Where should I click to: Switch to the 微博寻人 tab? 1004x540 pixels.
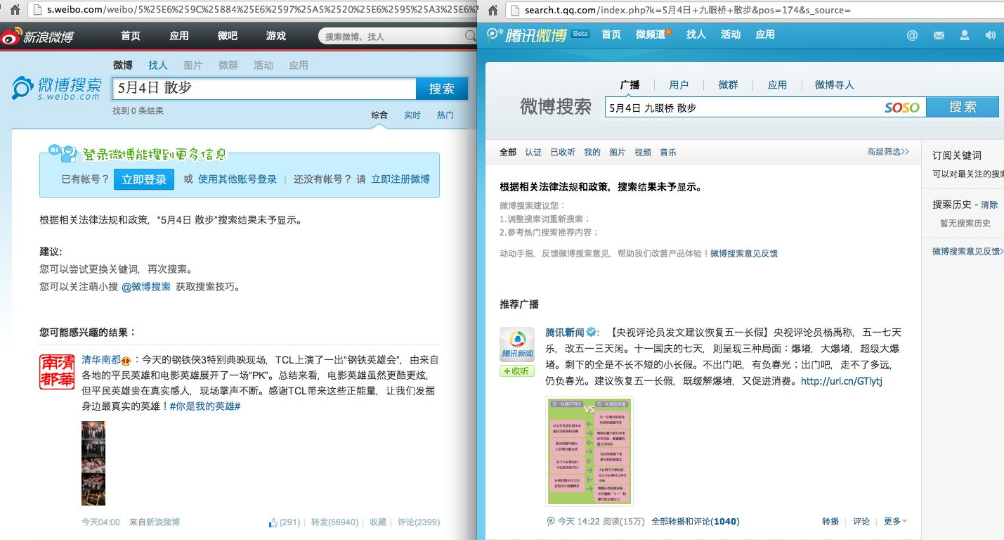coord(835,85)
